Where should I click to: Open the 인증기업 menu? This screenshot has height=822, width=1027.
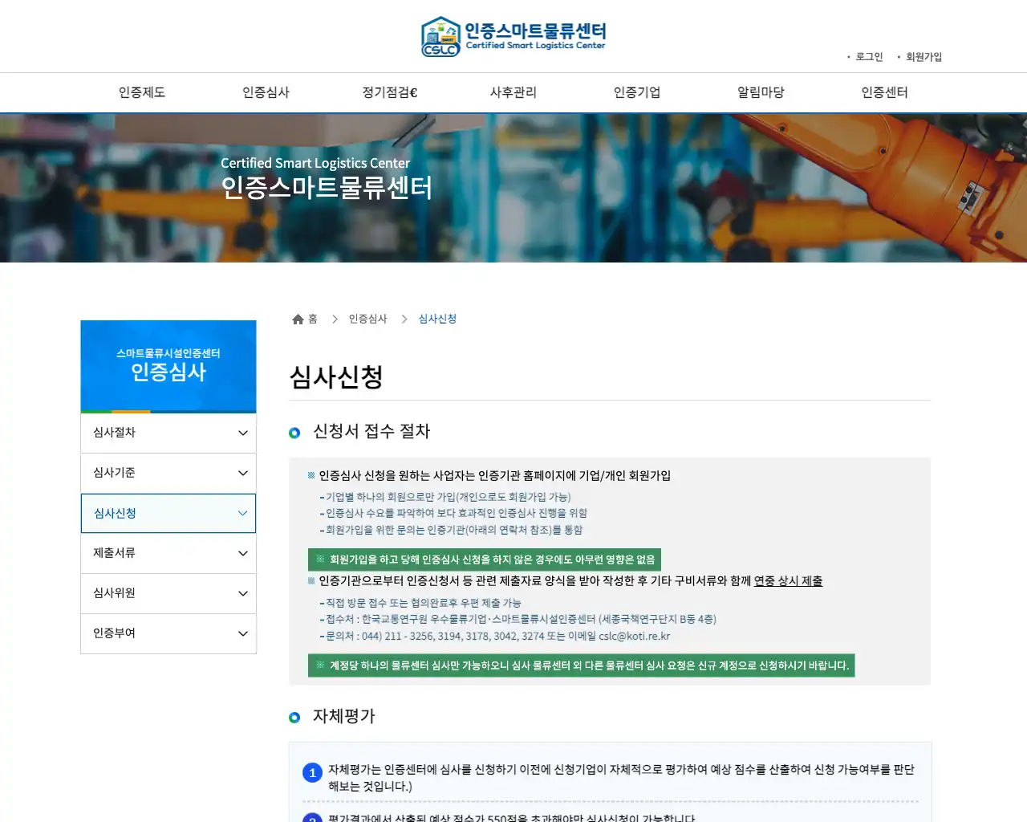click(637, 92)
